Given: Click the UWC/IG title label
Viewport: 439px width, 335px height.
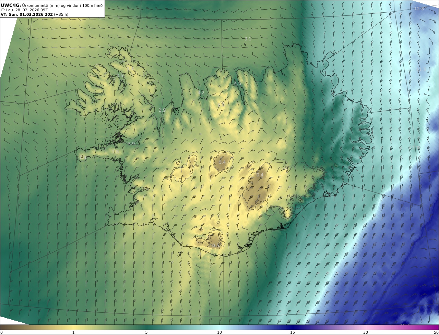Looking at the screenshot, I should pos(11,5).
